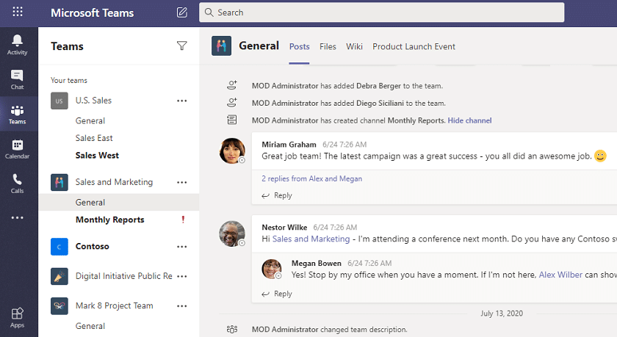This screenshot has height=337, width=617.
Task: Click the channel-created icon beside Monthly Reports notice
Action: tap(232, 120)
